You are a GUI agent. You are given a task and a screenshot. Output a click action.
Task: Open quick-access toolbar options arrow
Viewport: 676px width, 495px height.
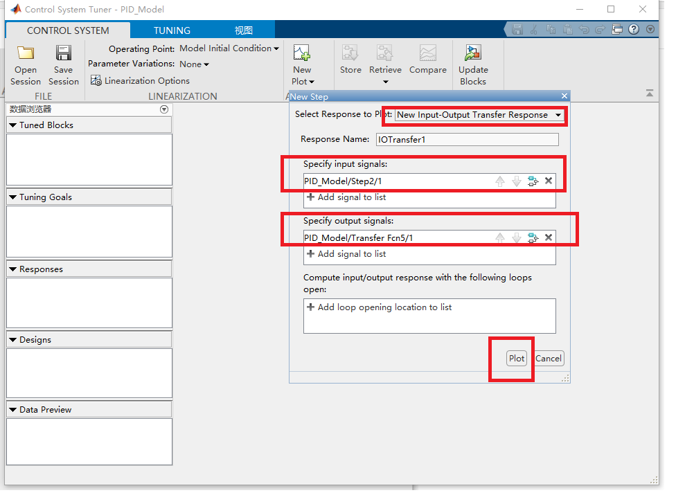650,29
